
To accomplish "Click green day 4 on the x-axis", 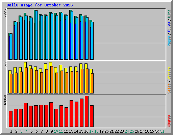I will 26,131.
